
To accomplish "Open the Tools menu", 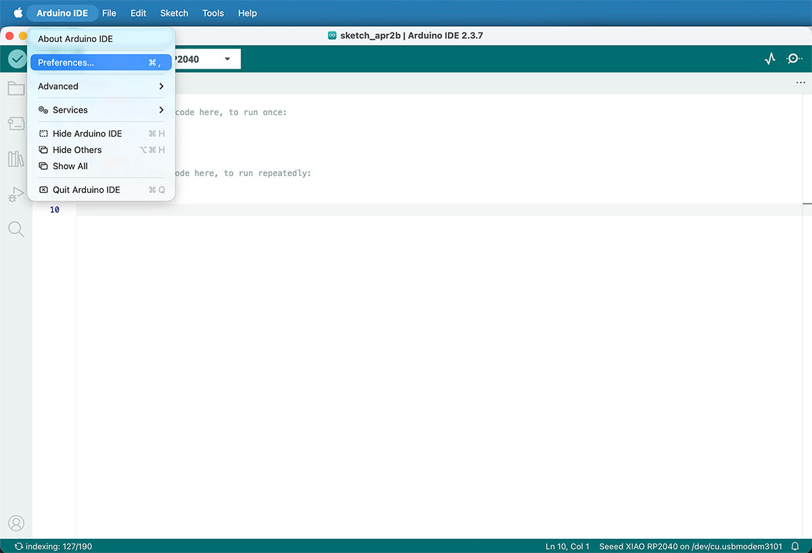I will click(x=213, y=13).
